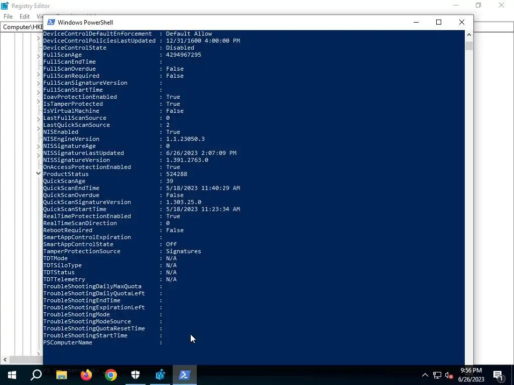514x385 pixels.
Task: Click the QuickScanEndTime '5/18/2023 11:40:29 AM'
Action: click(203, 188)
